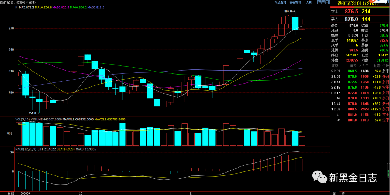Click the DEA:14.9594 value label
Viewport: 390px width, 195px height.
66,149
